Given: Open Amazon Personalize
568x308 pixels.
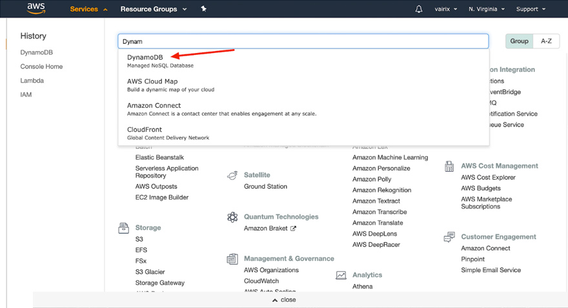Looking at the screenshot, I should coord(381,169).
